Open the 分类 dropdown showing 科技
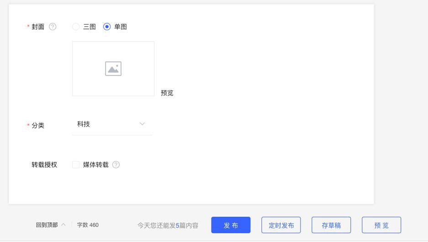Viewport: 428px width, 242px height. point(112,124)
